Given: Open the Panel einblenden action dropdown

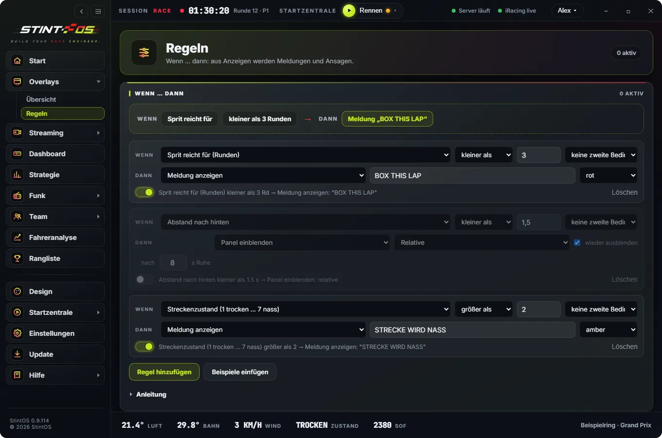Looking at the screenshot, I should coord(302,242).
